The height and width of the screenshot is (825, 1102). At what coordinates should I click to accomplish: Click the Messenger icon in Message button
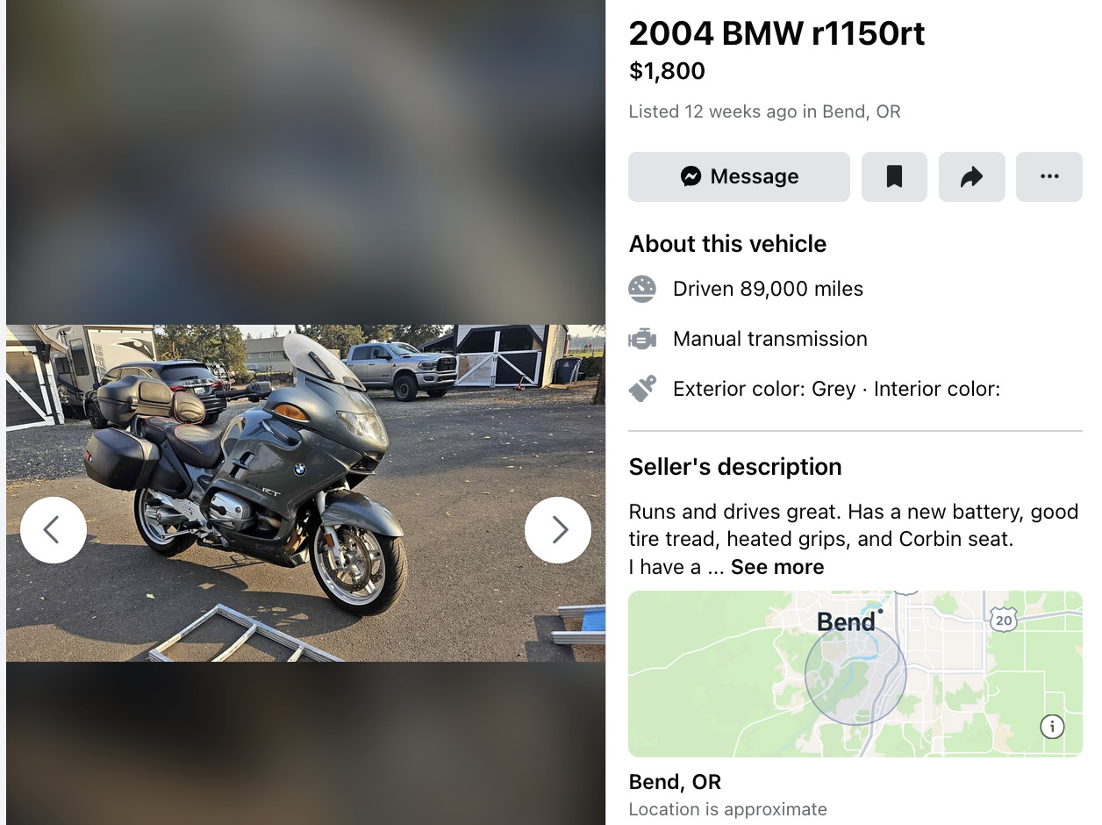691,176
